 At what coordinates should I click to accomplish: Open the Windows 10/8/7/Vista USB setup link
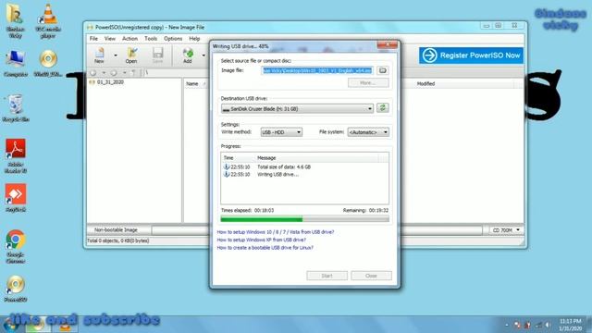pyautogui.click(x=276, y=232)
